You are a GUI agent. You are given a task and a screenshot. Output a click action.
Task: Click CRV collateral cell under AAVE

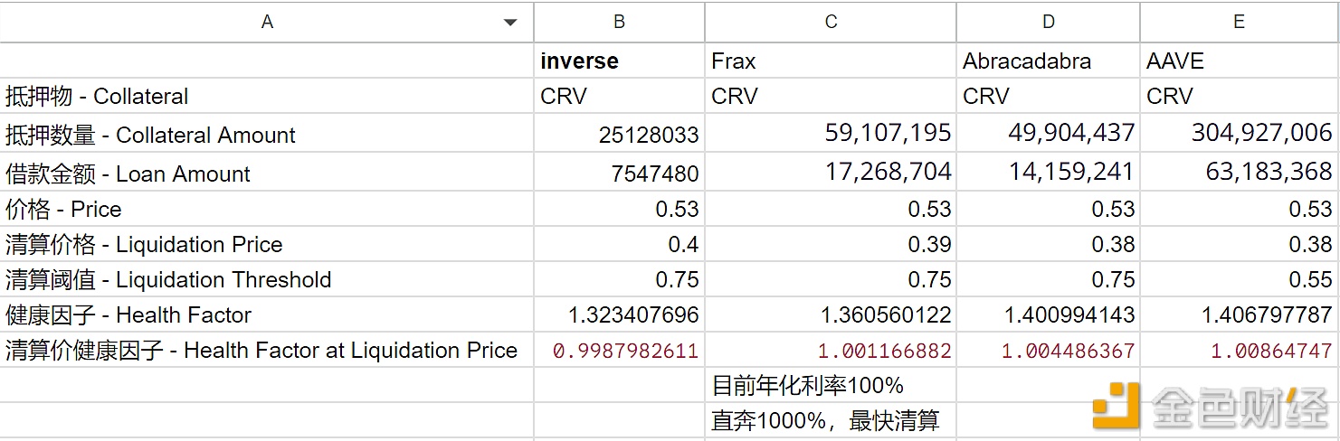(x=1239, y=96)
